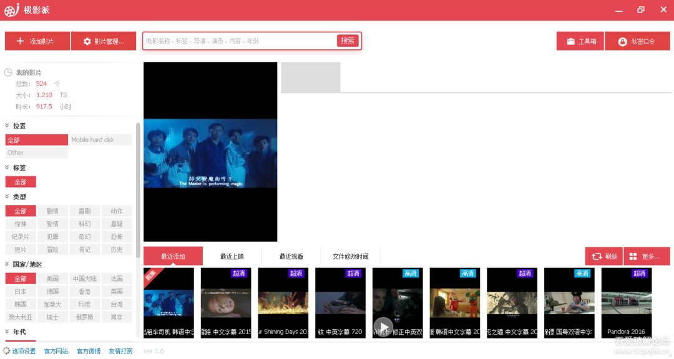Open the 保镖 国粤双语 movie thumbnail

click(569, 303)
